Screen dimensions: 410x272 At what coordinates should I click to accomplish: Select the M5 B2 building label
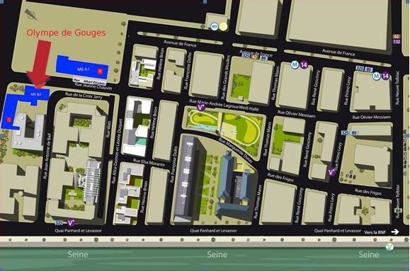(36, 94)
